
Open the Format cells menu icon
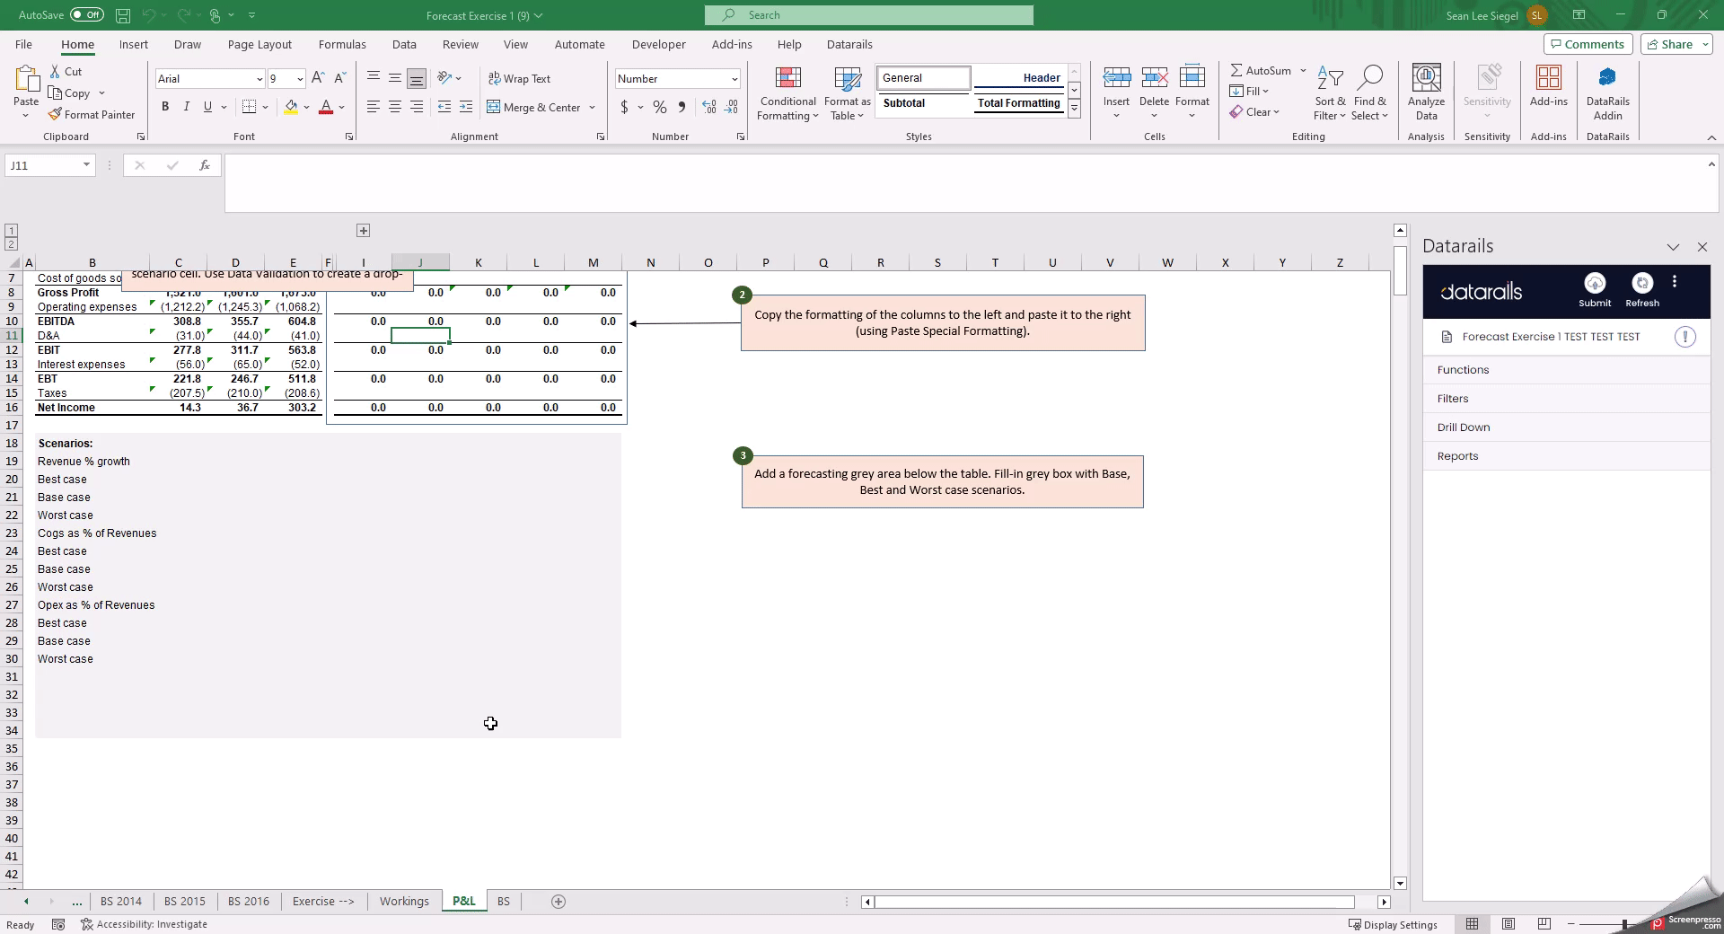coord(1192,78)
